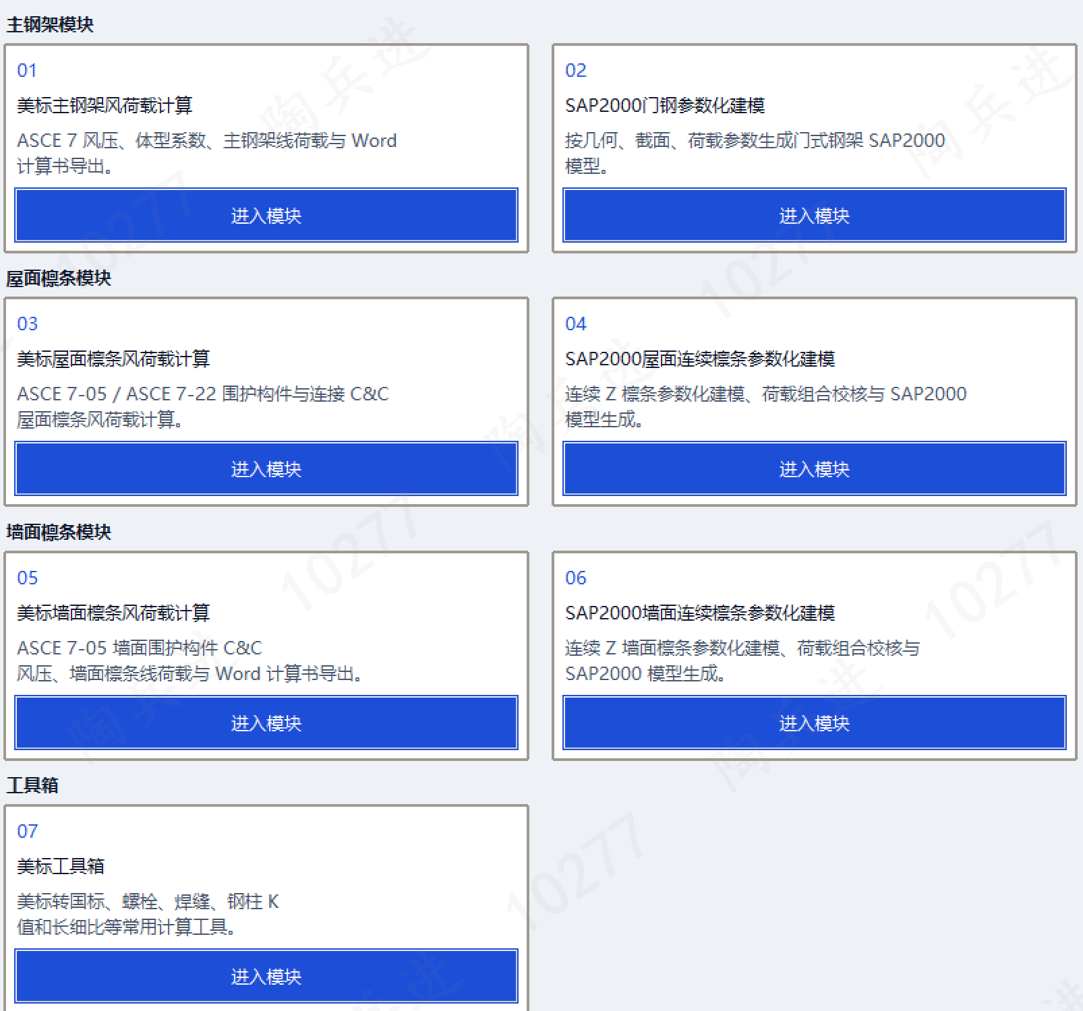Screen dimensions: 1083x1011
Task: Click the number label 02
Action: pyautogui.click(x=576, y=71)
